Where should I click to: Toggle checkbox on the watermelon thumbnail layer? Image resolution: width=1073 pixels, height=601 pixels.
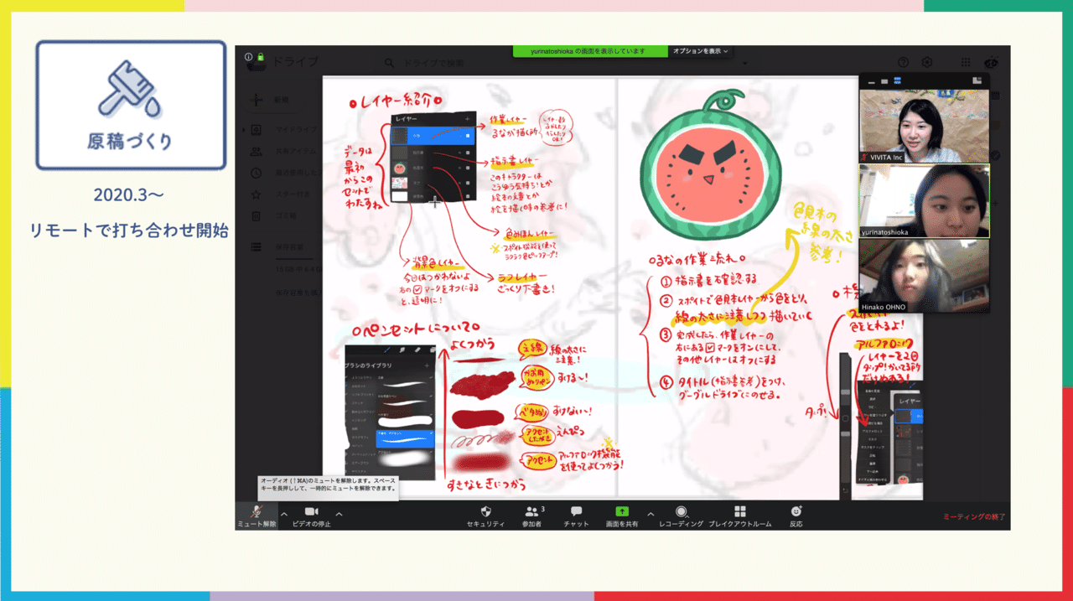(x=469, y=168)
